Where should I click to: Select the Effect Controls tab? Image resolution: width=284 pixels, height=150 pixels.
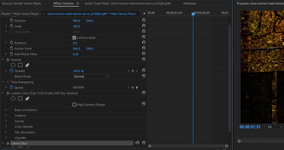(x=64, y=3)
